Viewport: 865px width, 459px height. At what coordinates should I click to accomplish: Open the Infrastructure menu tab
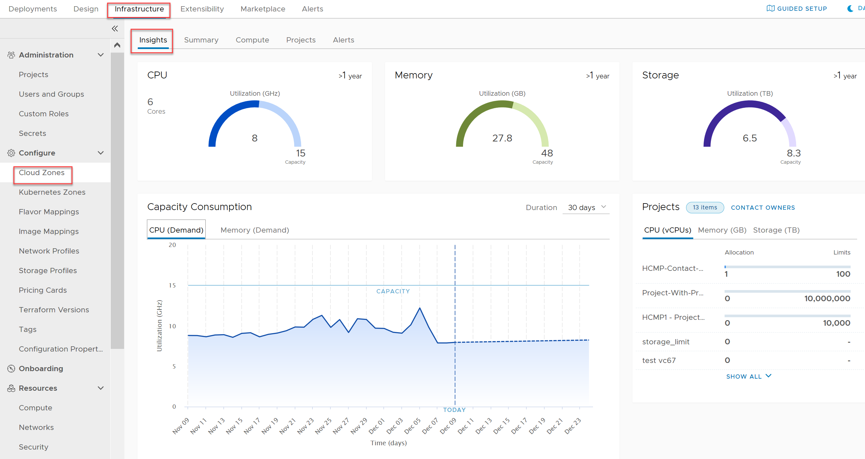pos(139,8)
